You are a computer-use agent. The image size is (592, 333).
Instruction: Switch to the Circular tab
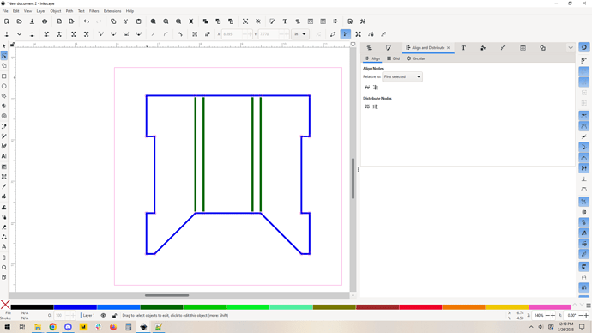415,58
